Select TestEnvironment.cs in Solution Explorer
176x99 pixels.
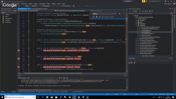[146, 35]
